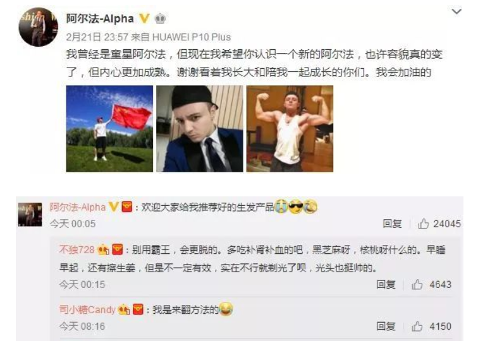
Task: Reply to 阿尔法-Alpha's hair growth comment
Action: [392, 224]
